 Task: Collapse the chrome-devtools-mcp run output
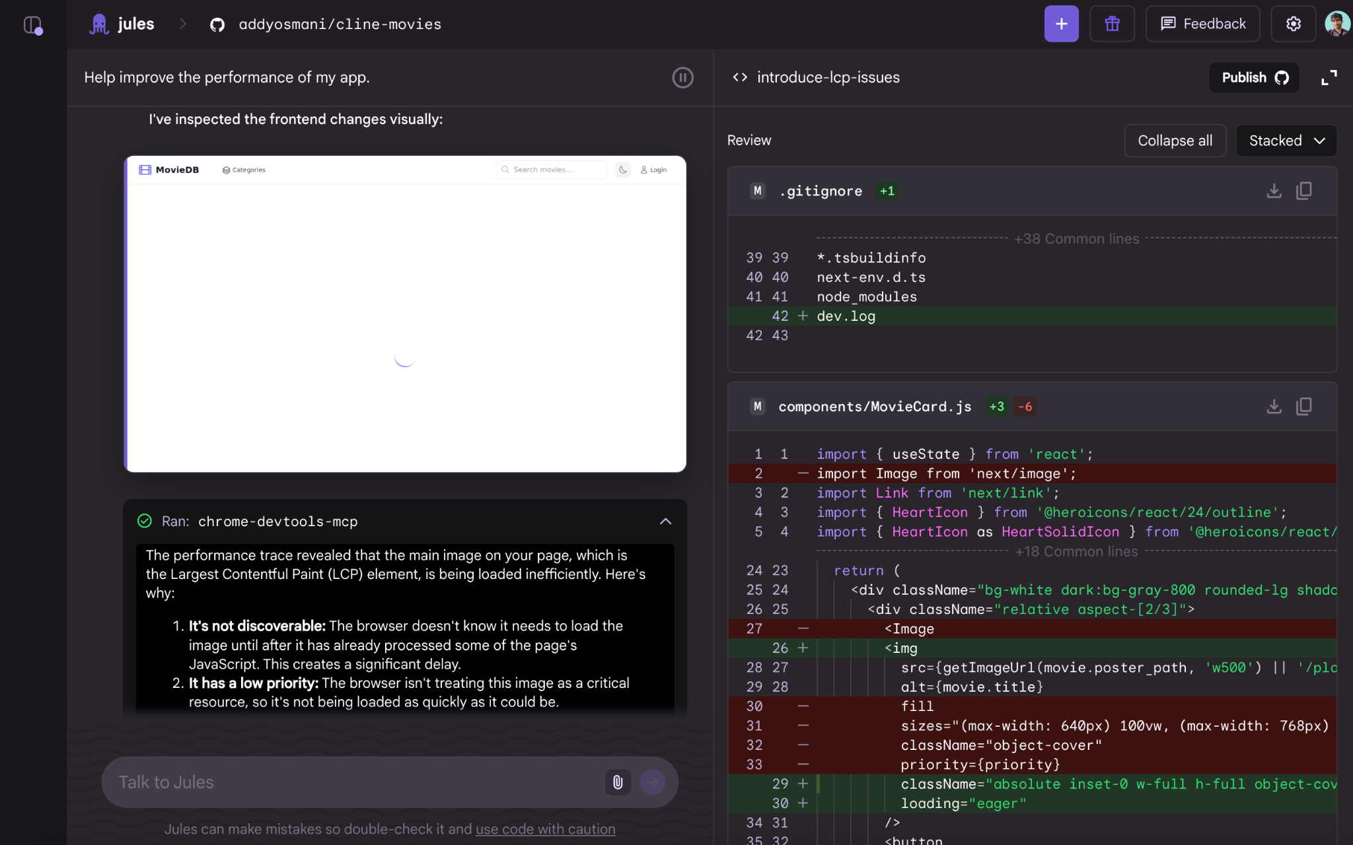665,522
